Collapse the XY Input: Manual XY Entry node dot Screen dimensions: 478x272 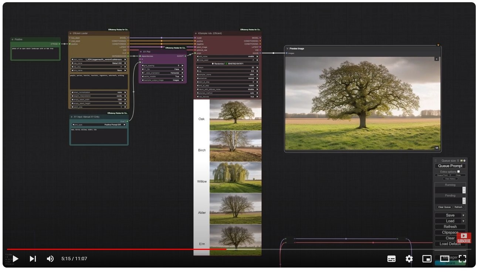point(72,116)
